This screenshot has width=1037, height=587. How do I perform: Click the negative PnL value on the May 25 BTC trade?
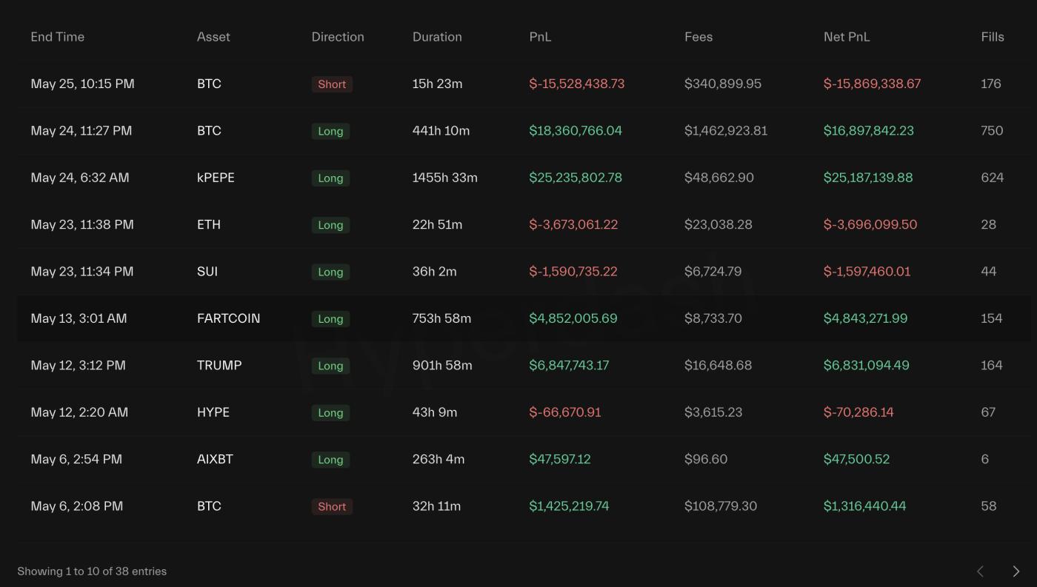(x=577, y=84)
